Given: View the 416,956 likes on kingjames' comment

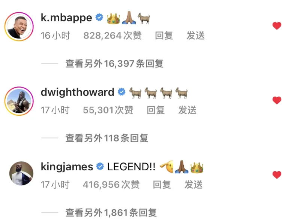Looking at the screenshot, I should (x=111, y=185).
